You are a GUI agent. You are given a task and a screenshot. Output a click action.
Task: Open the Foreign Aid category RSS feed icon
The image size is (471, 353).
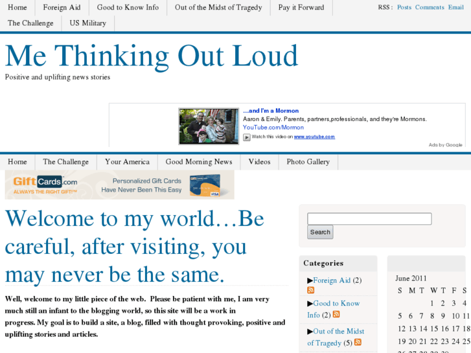click(x=310, y=290)
